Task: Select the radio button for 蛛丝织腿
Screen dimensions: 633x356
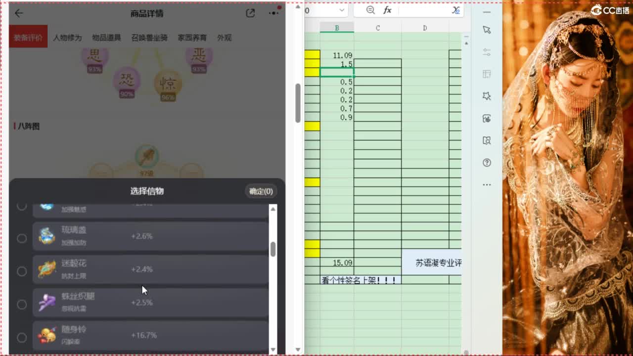Action: tap(22, 305)
